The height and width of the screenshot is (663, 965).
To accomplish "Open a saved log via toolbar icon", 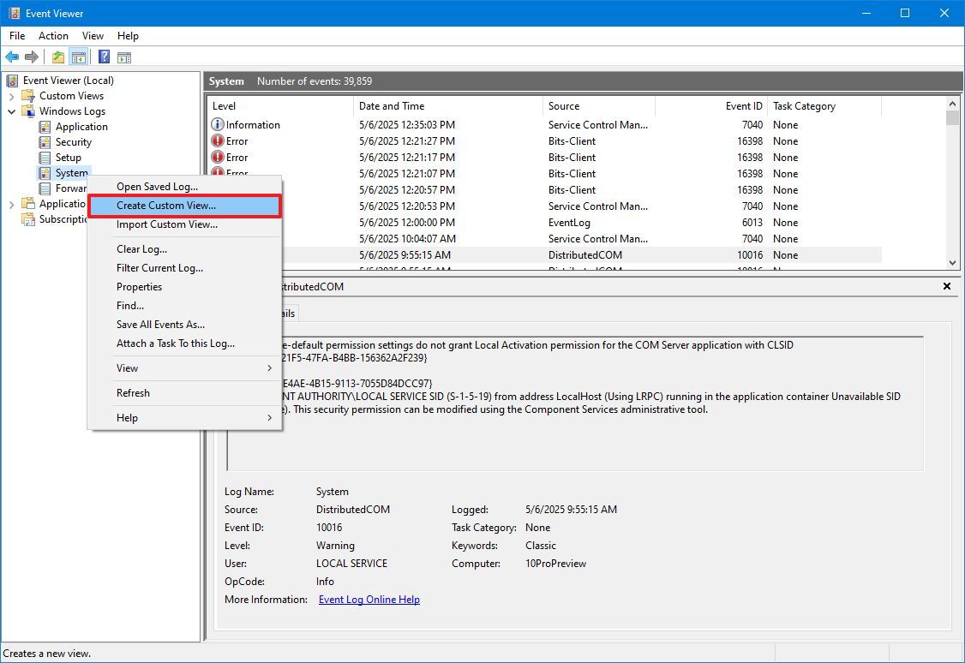I will tap(57, 57).
